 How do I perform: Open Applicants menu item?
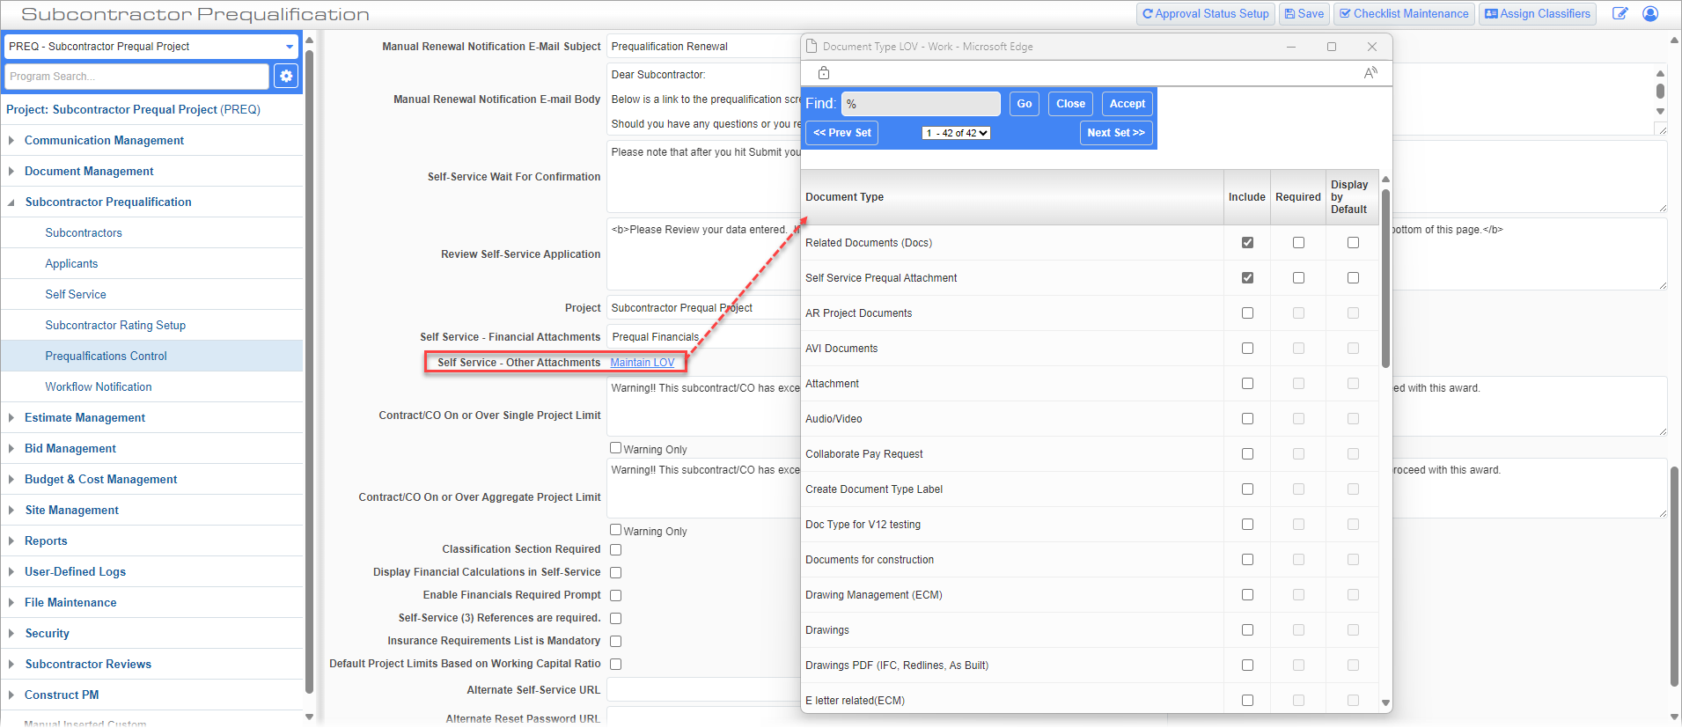point(71,264)
